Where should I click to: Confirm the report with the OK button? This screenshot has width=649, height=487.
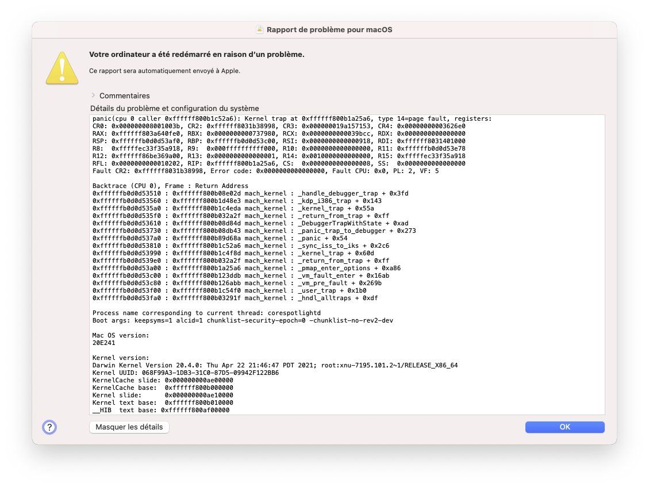[564, 427]
